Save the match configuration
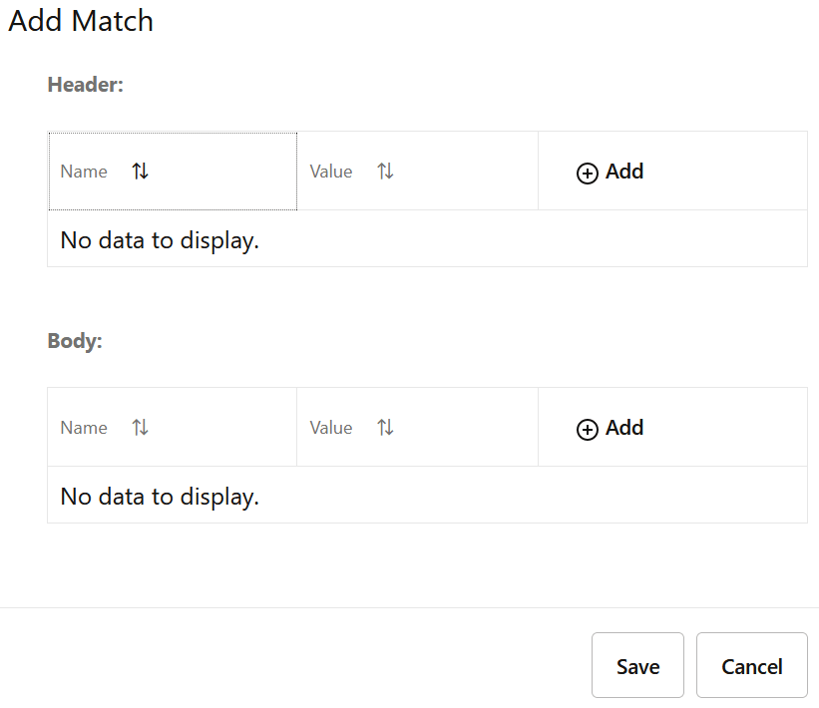Screen dimensions: 819x708 pyautogui.click(x=637, y=665)
